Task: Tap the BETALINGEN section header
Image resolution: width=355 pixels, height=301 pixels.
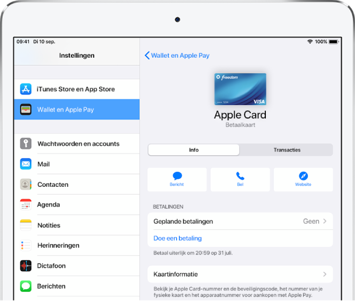Action: click(x=168, y=207)
